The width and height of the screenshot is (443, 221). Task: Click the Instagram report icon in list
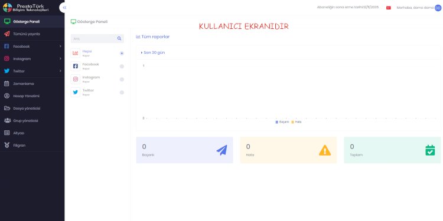coord(76,79)
